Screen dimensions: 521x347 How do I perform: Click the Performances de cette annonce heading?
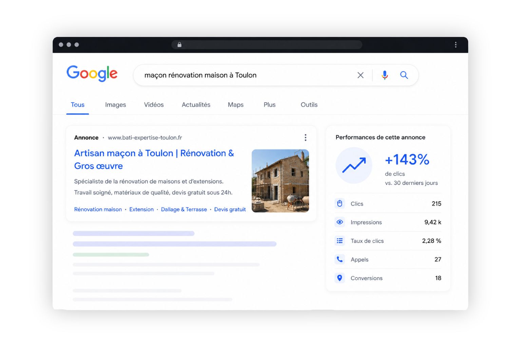point(380,137)
